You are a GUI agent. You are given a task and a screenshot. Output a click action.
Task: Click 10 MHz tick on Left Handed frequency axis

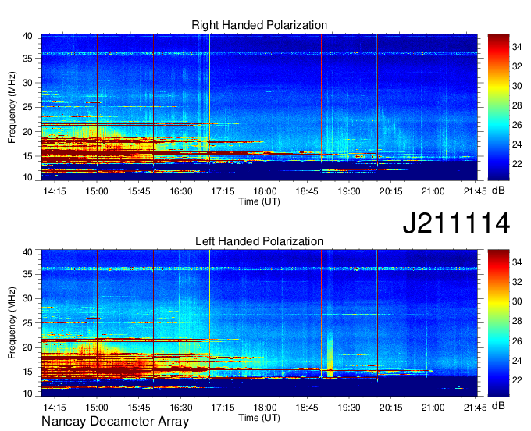point(27,394)
